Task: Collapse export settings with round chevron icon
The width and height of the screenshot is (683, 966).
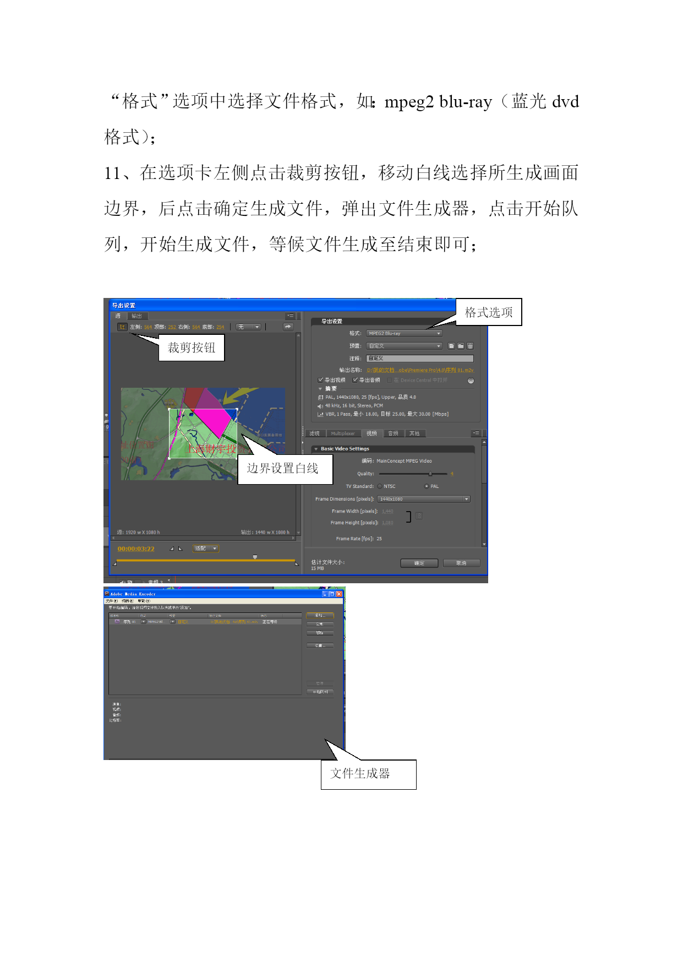Action: 471,381
